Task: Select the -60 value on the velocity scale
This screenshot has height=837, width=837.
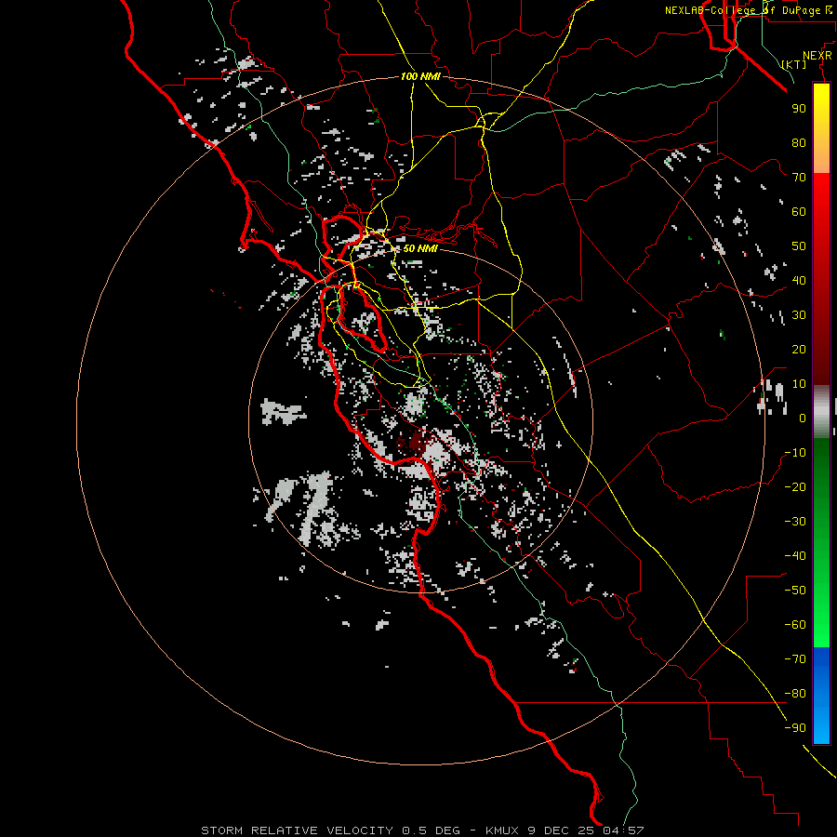Action: (x=795, y=625)
